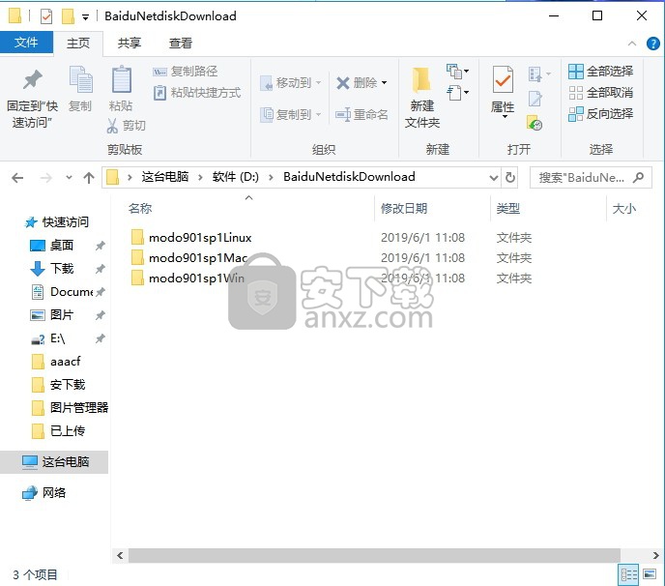Viewport: 665px width, 586px height.
Task: Create a New folder (新建文件夹)
Action: pyautogui.click(x=422, y=97)
